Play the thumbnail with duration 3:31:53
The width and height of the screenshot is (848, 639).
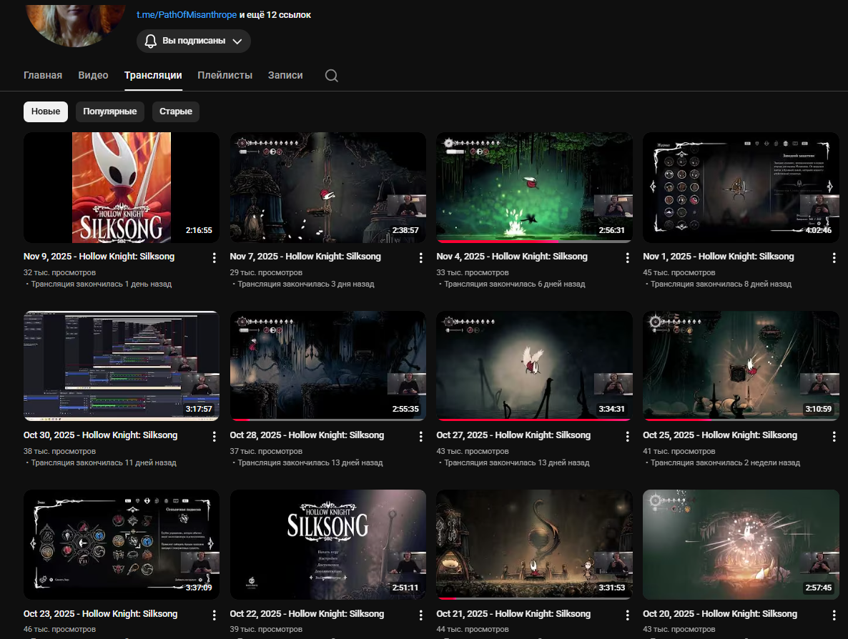pos(534,545)
